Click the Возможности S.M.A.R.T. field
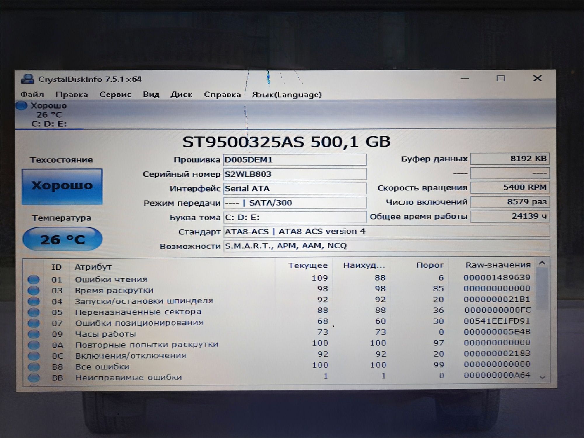 386,246
